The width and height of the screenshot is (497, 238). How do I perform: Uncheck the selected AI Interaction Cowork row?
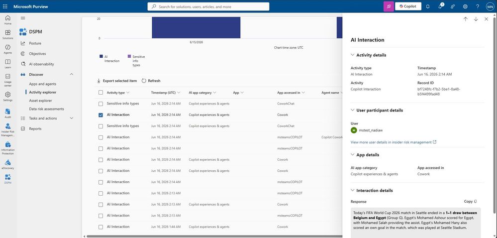[x=101, y=115]
